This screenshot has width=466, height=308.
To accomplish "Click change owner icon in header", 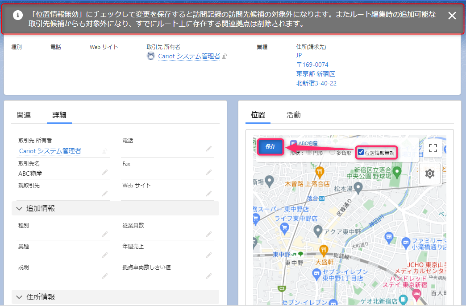I will tap(225, 56).
